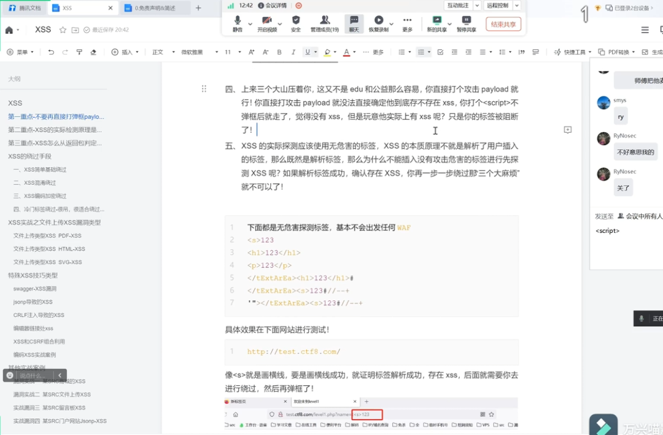
Task: Jump to outline item swagger-XSS漏洞
Action: click(x=34, y=289)
